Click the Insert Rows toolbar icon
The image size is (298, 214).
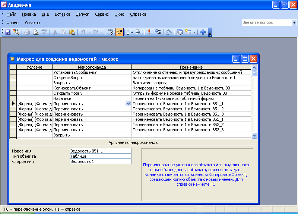pyautogui.click(x=130, y=32)
